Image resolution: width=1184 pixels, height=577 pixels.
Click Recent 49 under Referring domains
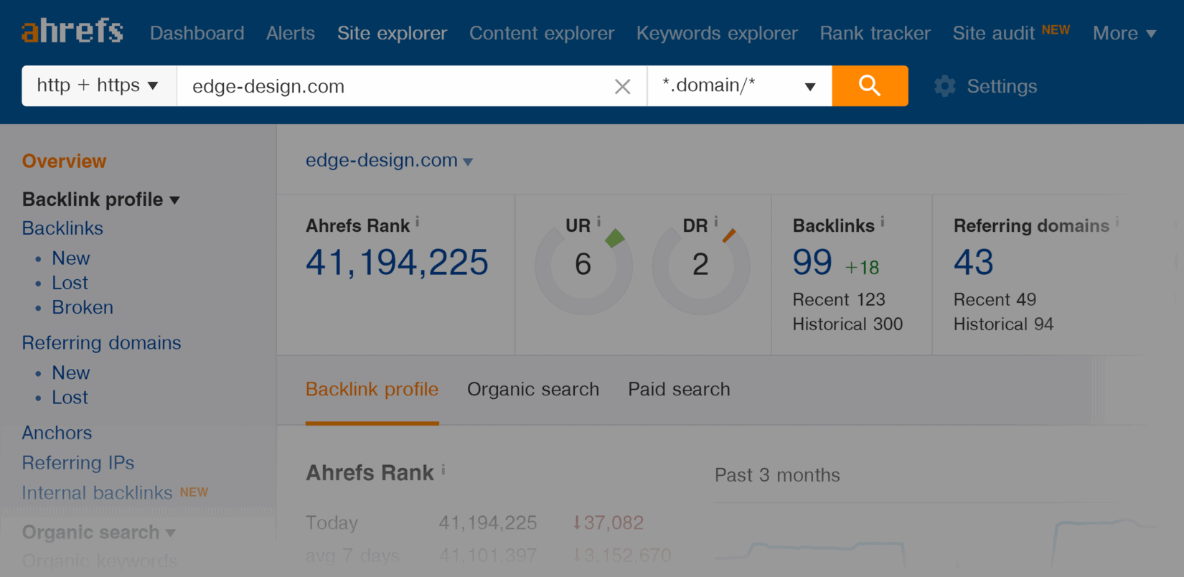(x=995, y=299)
